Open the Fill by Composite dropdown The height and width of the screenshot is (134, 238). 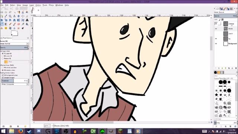click(x=15, y=84)
